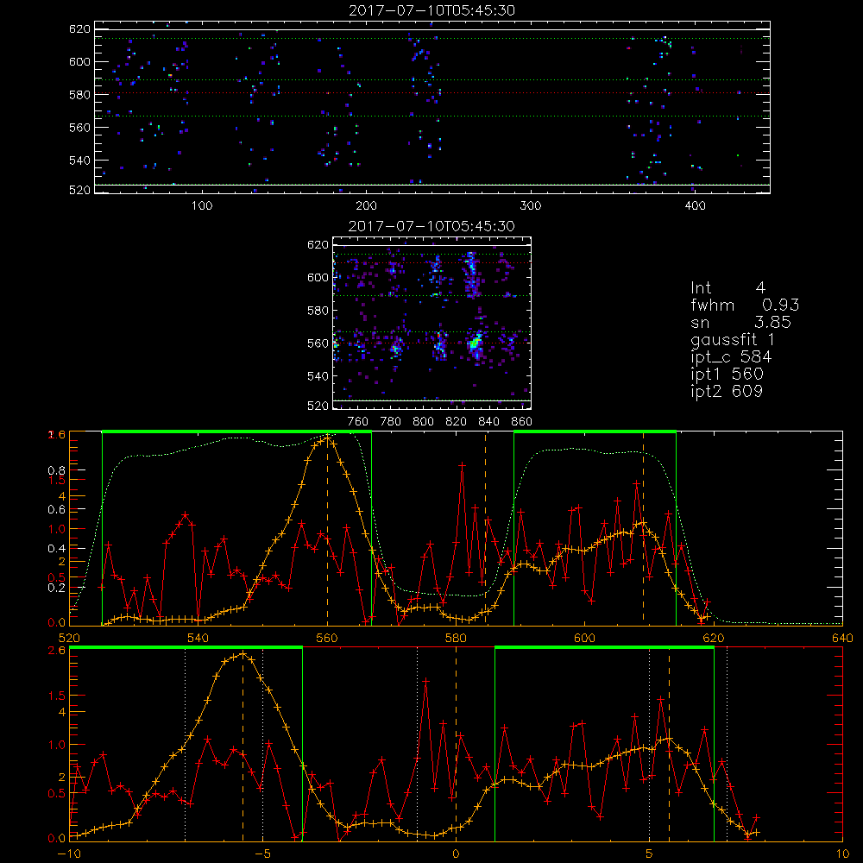Click x-axis label 5 on bottom plot
Screen dimensions: 863x863
(x=650, y=854)
